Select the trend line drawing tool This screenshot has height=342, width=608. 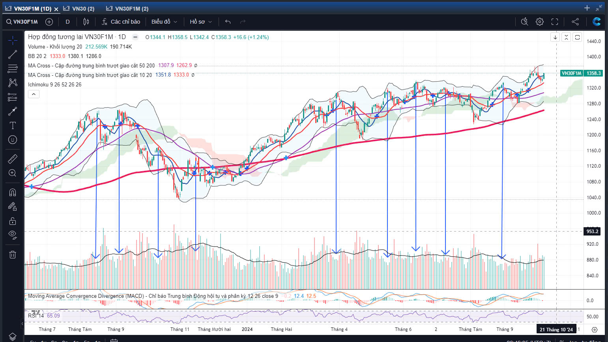[13, 54]
